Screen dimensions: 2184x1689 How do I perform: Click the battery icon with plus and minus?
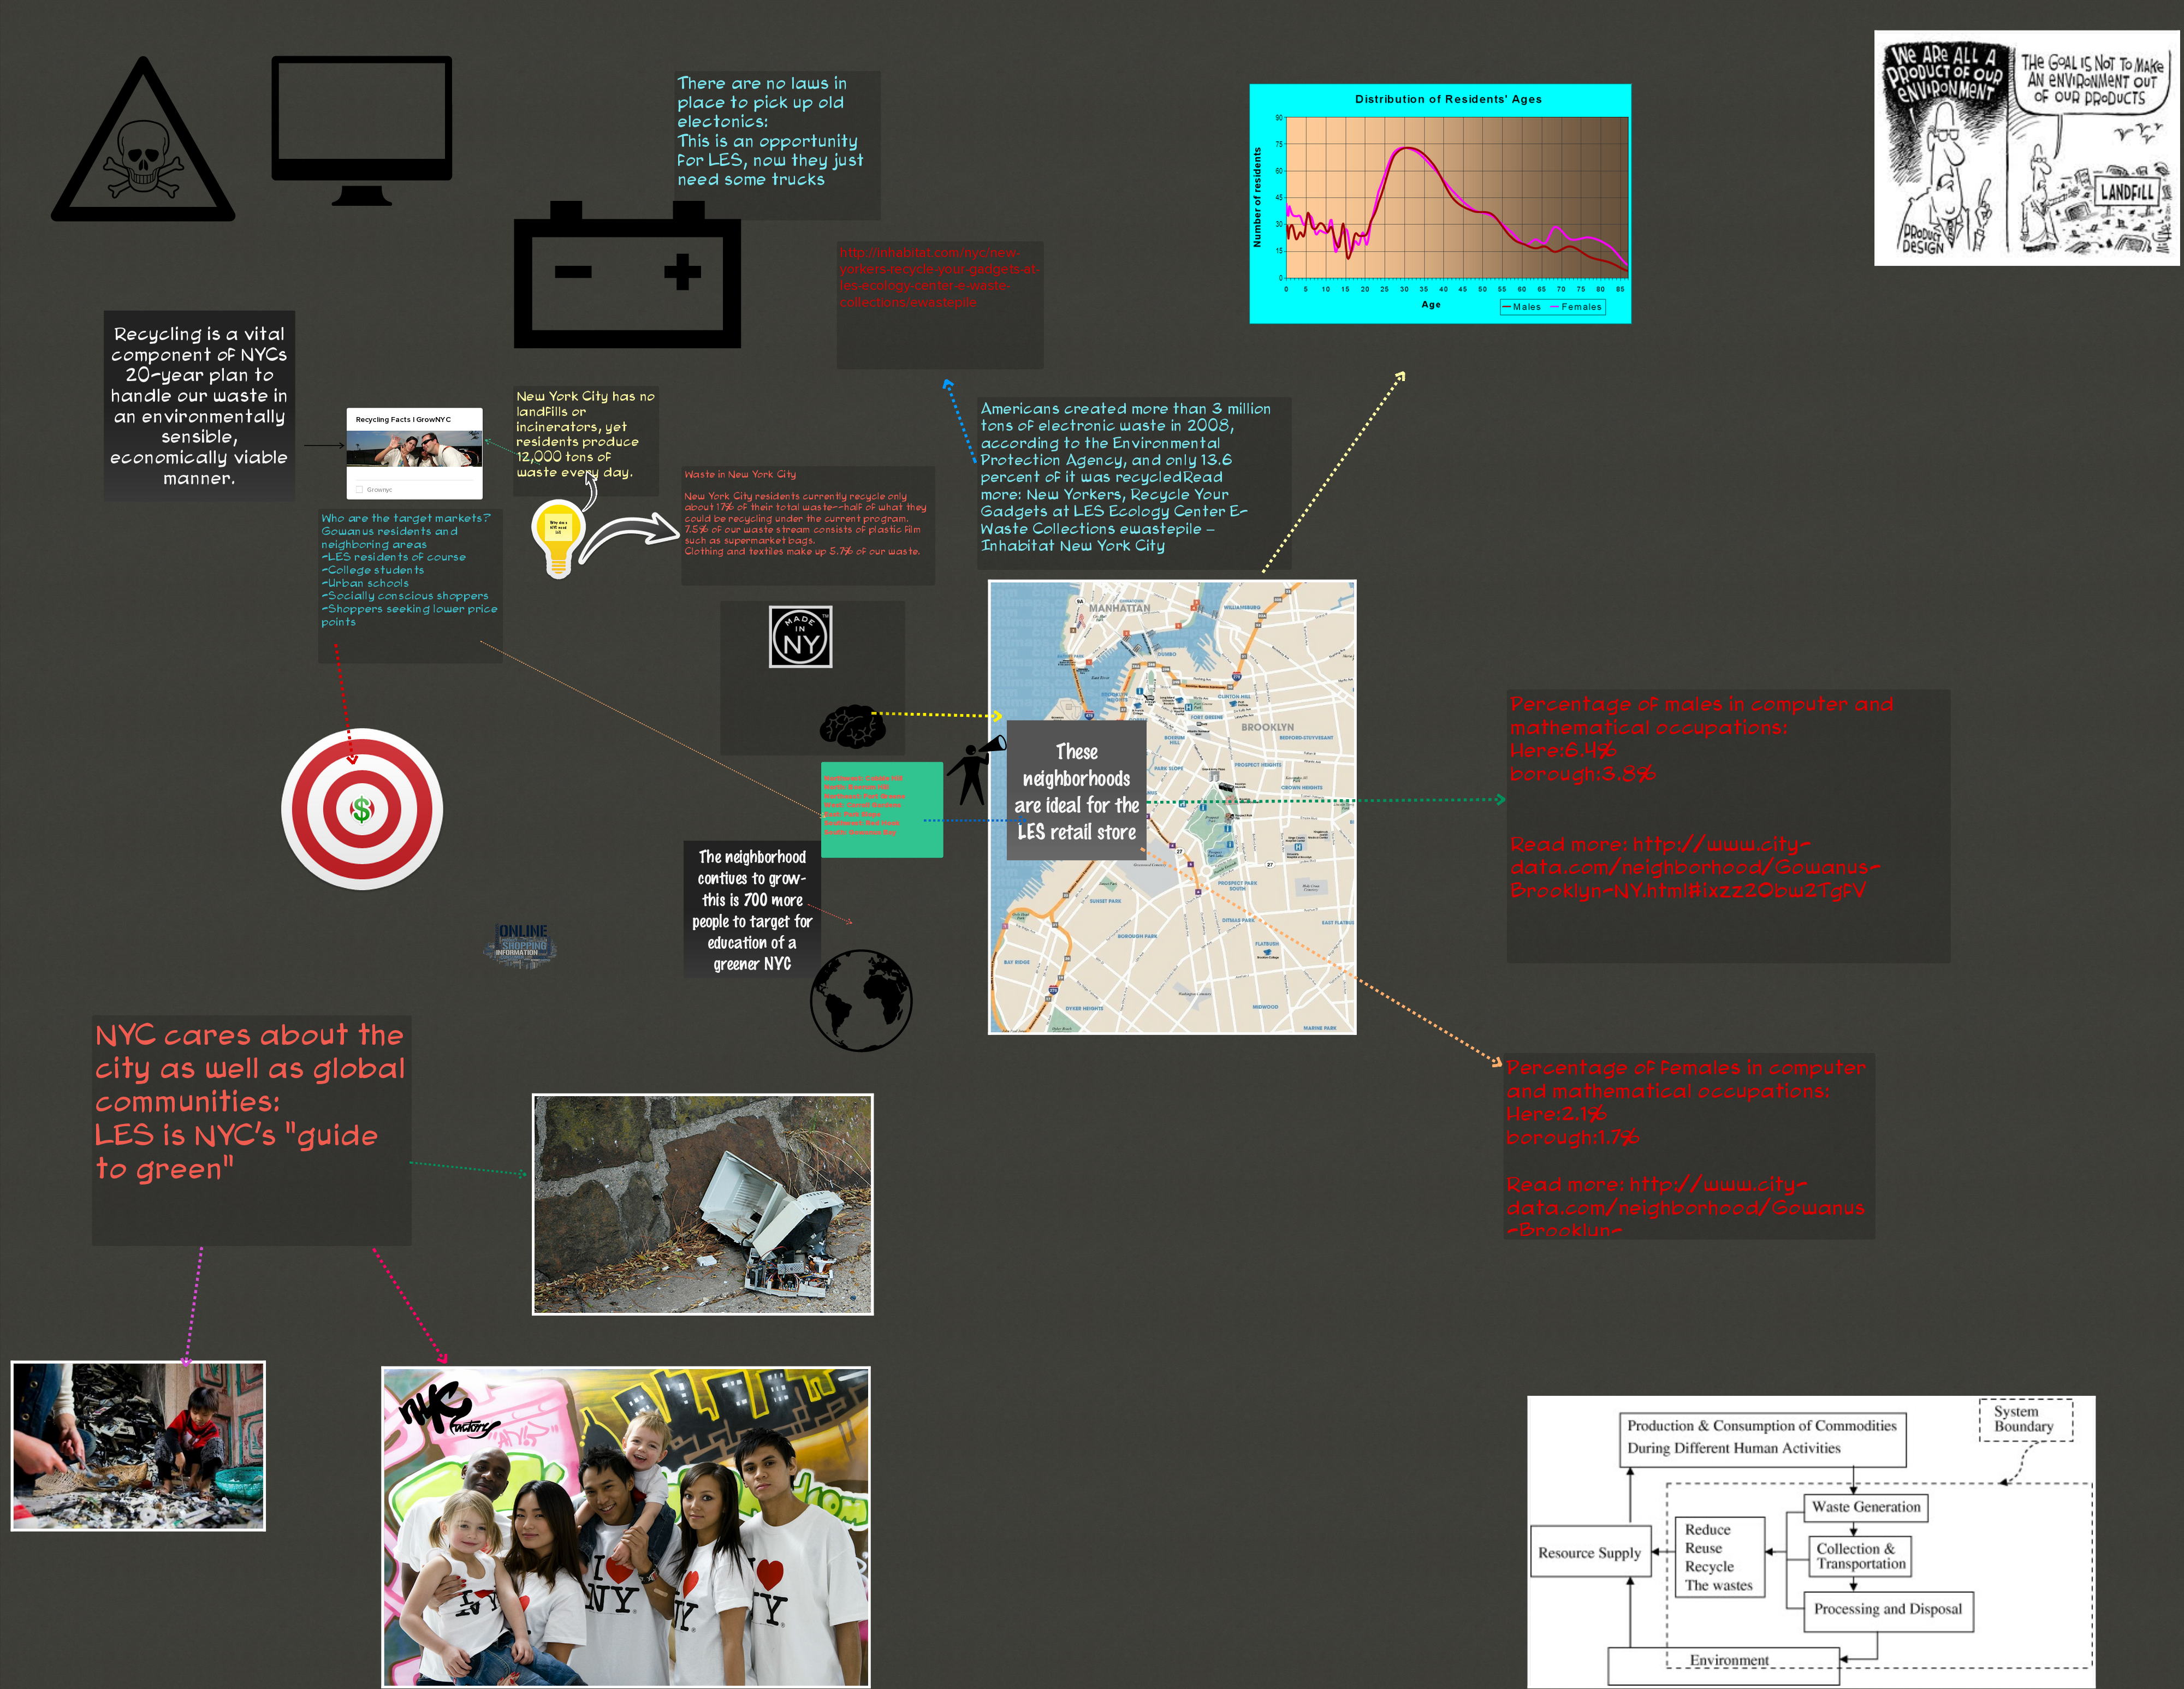[627, 276]
